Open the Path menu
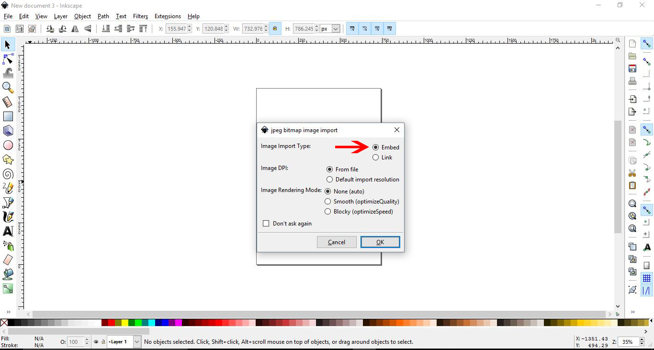 click(x=103, y=16)
